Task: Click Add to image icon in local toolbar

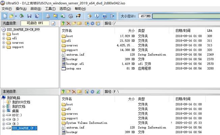Action: [87, 92]
